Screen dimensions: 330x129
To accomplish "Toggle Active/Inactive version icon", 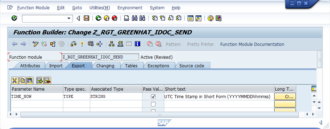I will pyautogui.click(x=44, y=44).
